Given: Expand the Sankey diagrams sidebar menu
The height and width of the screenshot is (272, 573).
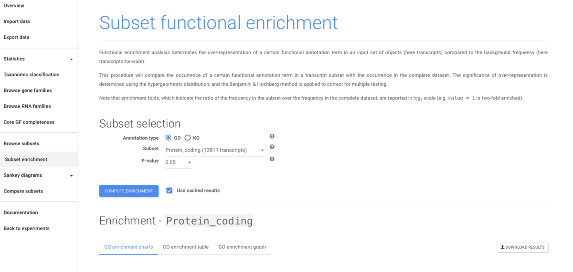Looking at the screenshot, I should point(39,175).
